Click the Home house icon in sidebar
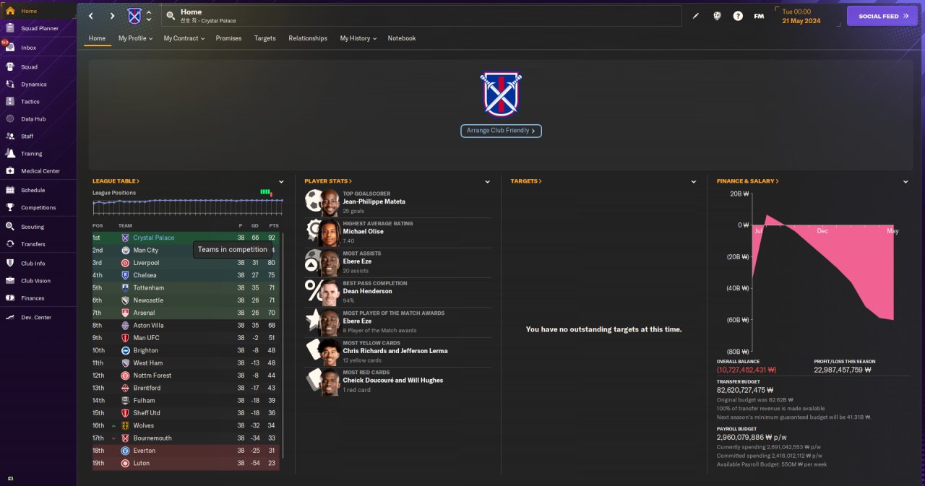This screenshot has width=925, height=486. tap(10, 11)
